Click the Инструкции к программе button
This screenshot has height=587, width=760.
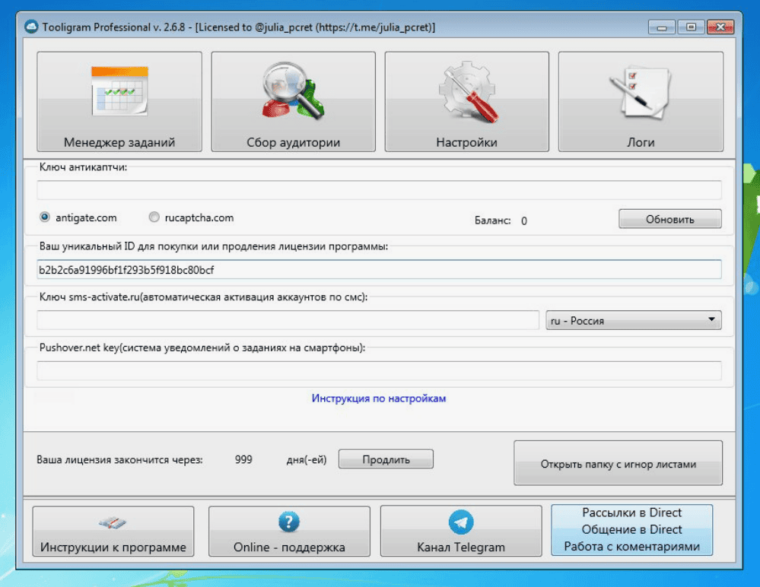(x=113, y=531)
